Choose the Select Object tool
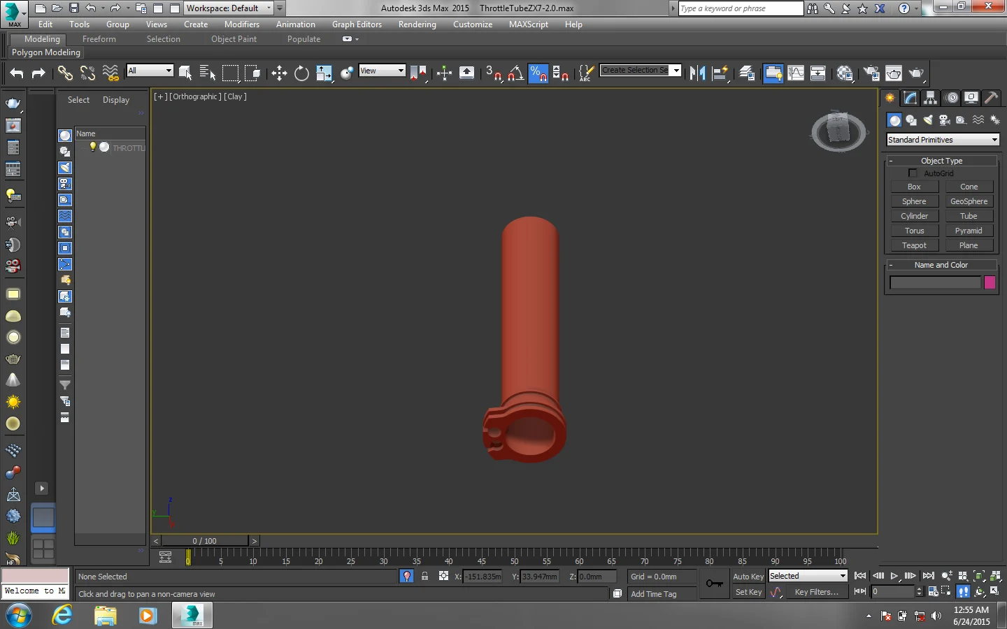This screenshot has height=629, width=1007. (x=185, y=73)
